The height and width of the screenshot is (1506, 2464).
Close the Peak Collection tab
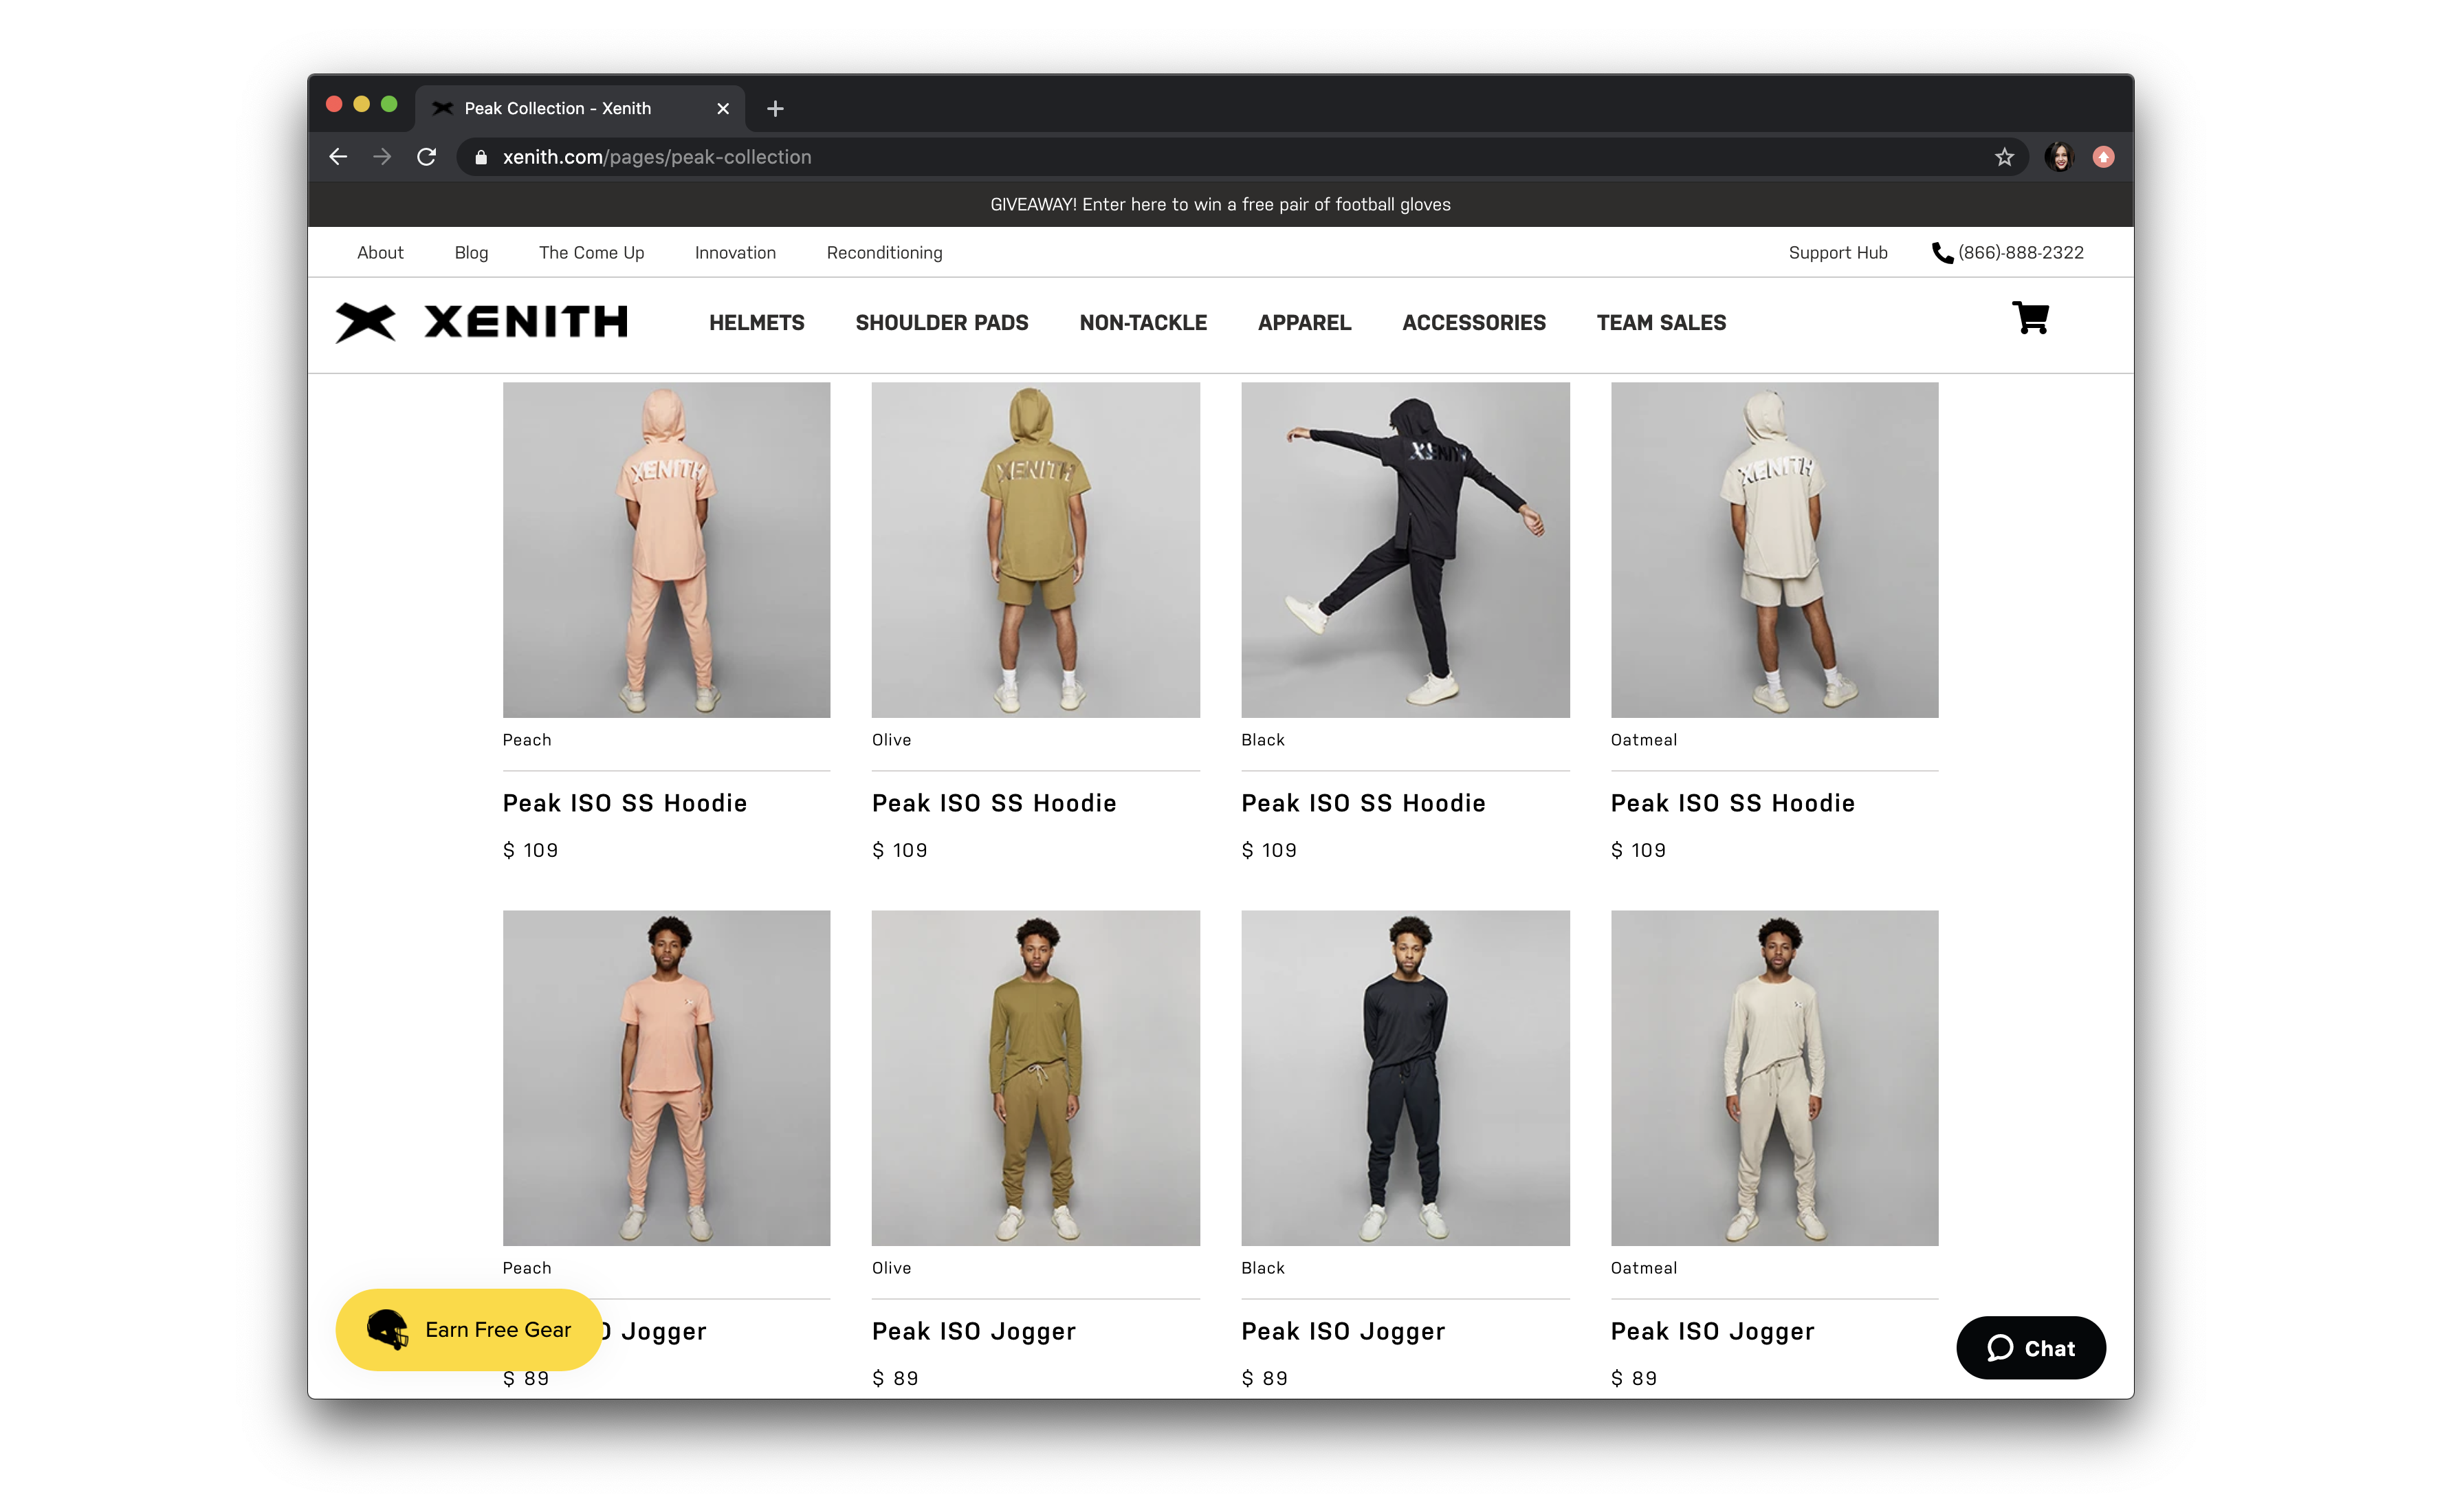point(723,108)
